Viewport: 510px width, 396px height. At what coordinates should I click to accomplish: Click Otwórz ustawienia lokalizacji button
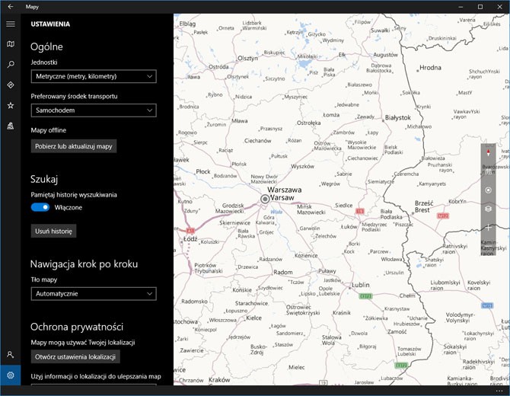pos(75,356)
